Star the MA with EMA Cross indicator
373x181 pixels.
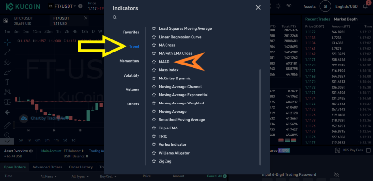point(154,53)
